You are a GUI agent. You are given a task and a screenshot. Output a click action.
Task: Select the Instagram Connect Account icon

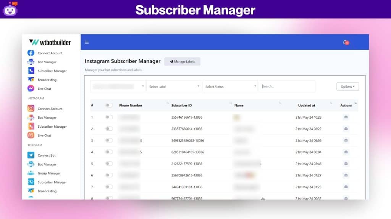pos(31,108)
